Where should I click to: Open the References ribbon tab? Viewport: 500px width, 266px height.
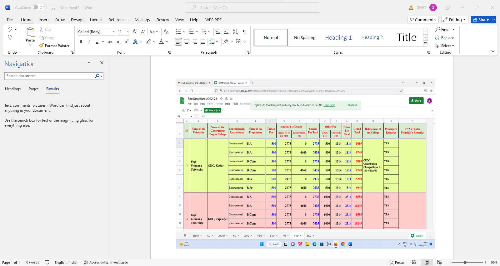pyautogui.click(x=118, y=20)
